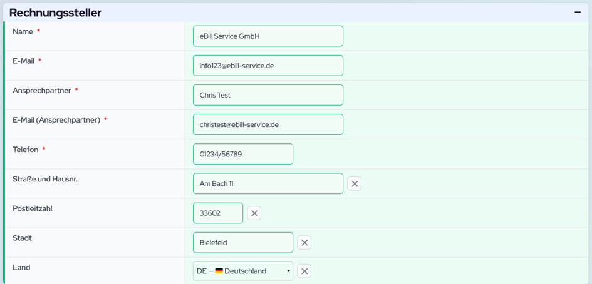Screen dimensions: 592x284
Task: Click the christest@ebill-service.de input field
Action: [267, 124]
